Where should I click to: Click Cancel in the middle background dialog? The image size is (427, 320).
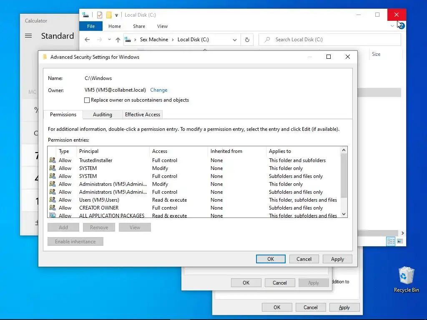(x=280, y=283)
